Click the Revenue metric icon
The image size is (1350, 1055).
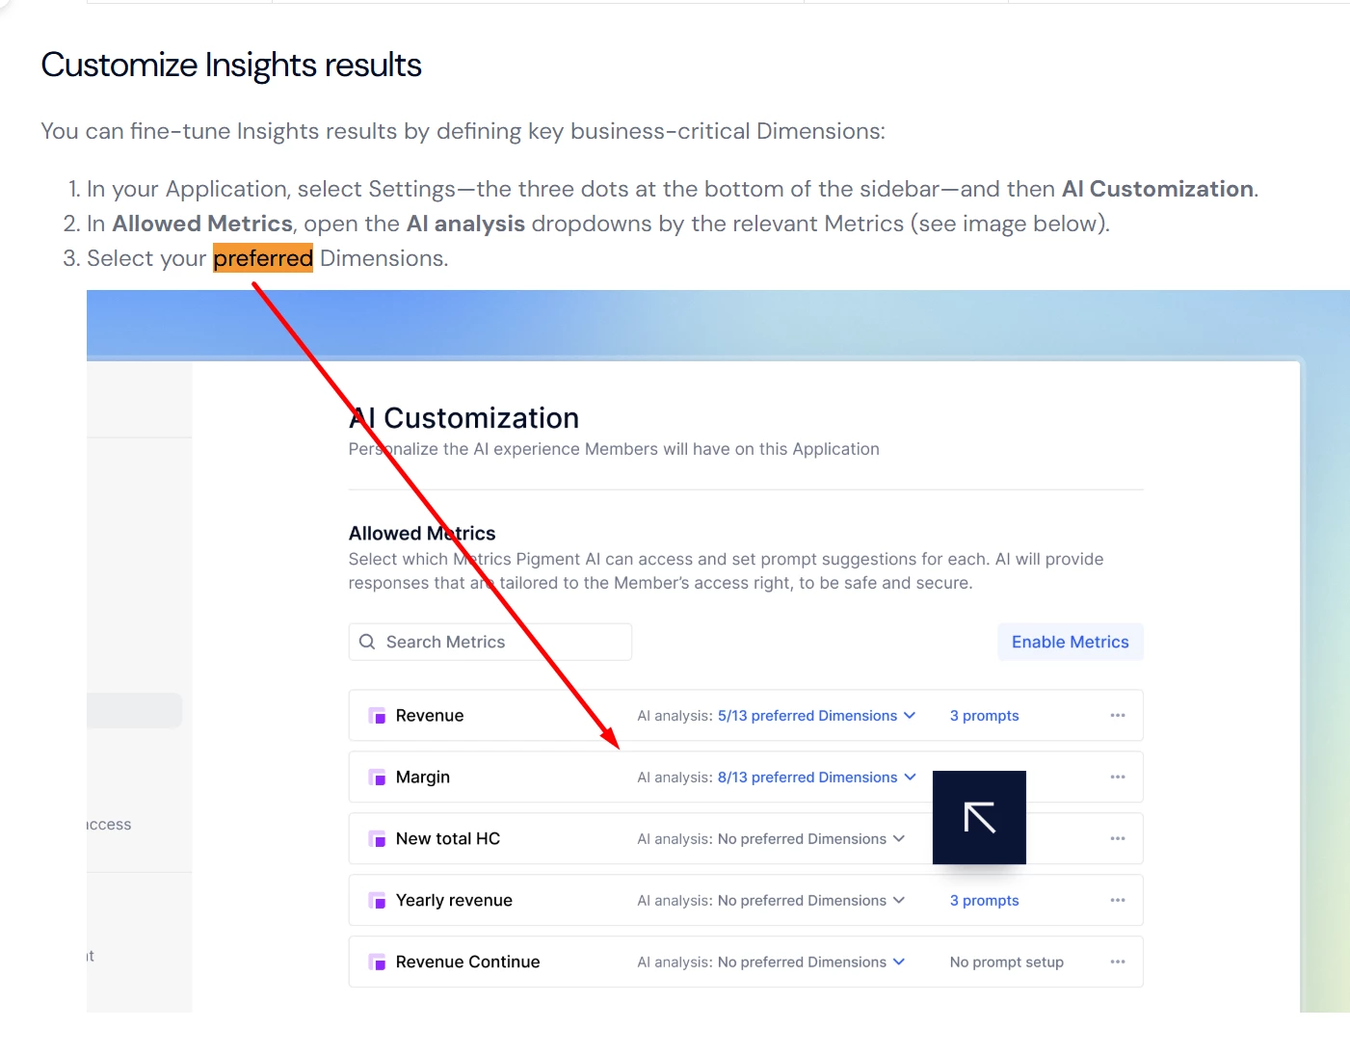377,716
